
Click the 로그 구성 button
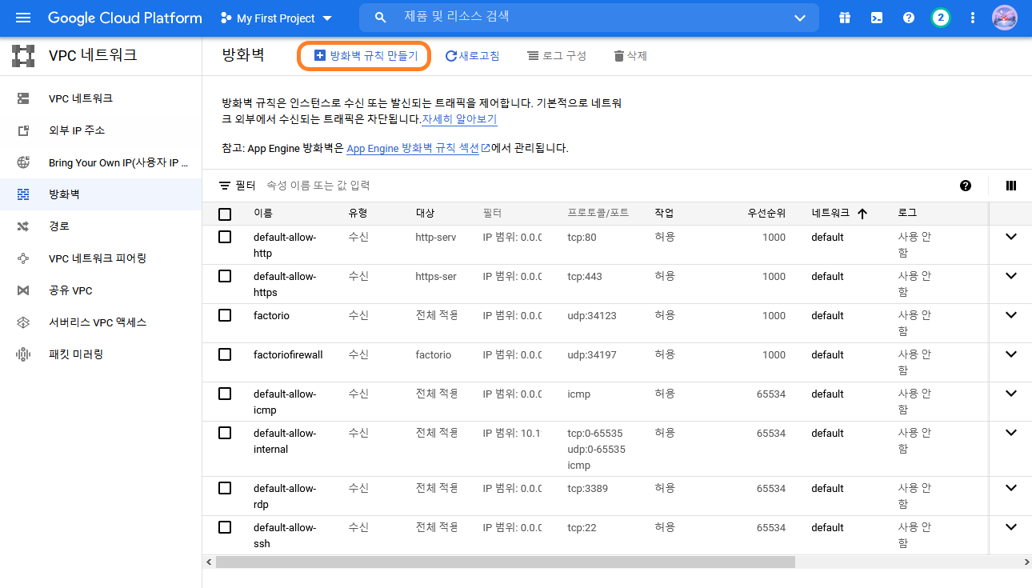(x=557, y=55)
